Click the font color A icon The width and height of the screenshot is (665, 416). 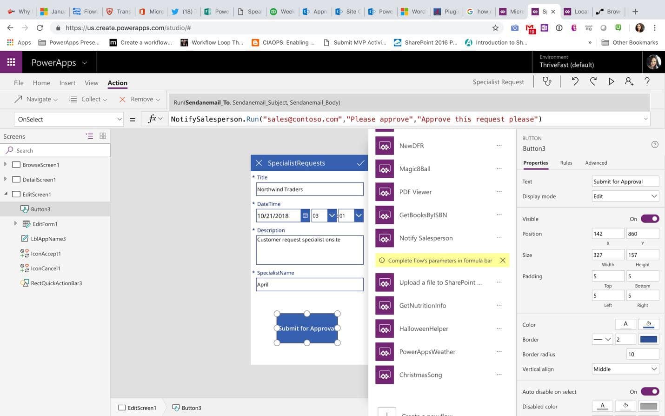tap(625, 324)
